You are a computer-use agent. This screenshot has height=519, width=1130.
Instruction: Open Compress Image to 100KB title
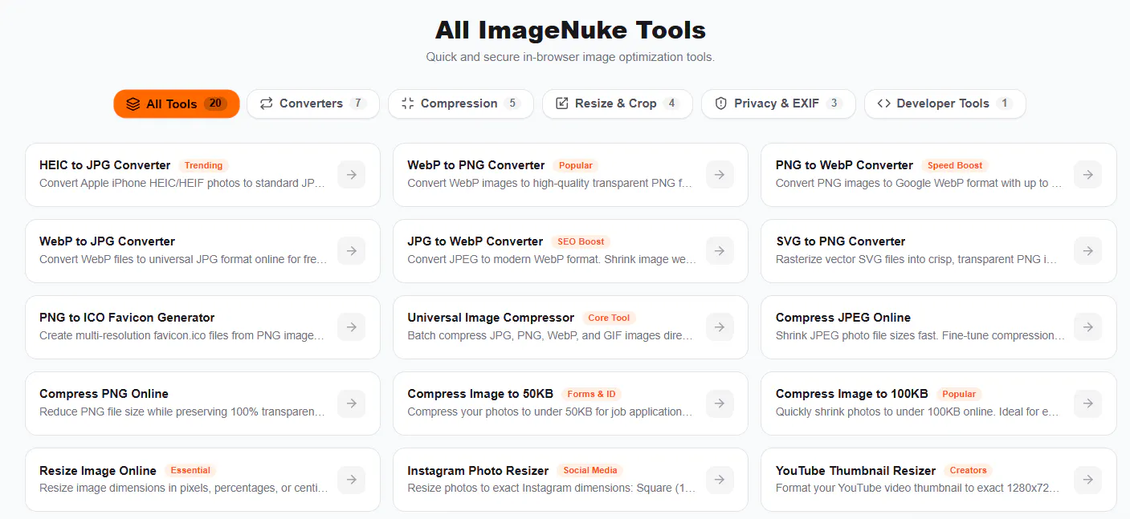point(852,394)
